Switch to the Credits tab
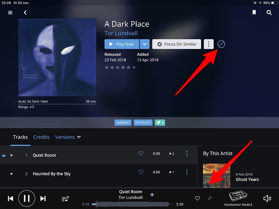Image resolution: width=279 pixels, height=209 pixels. pos(41,137)
